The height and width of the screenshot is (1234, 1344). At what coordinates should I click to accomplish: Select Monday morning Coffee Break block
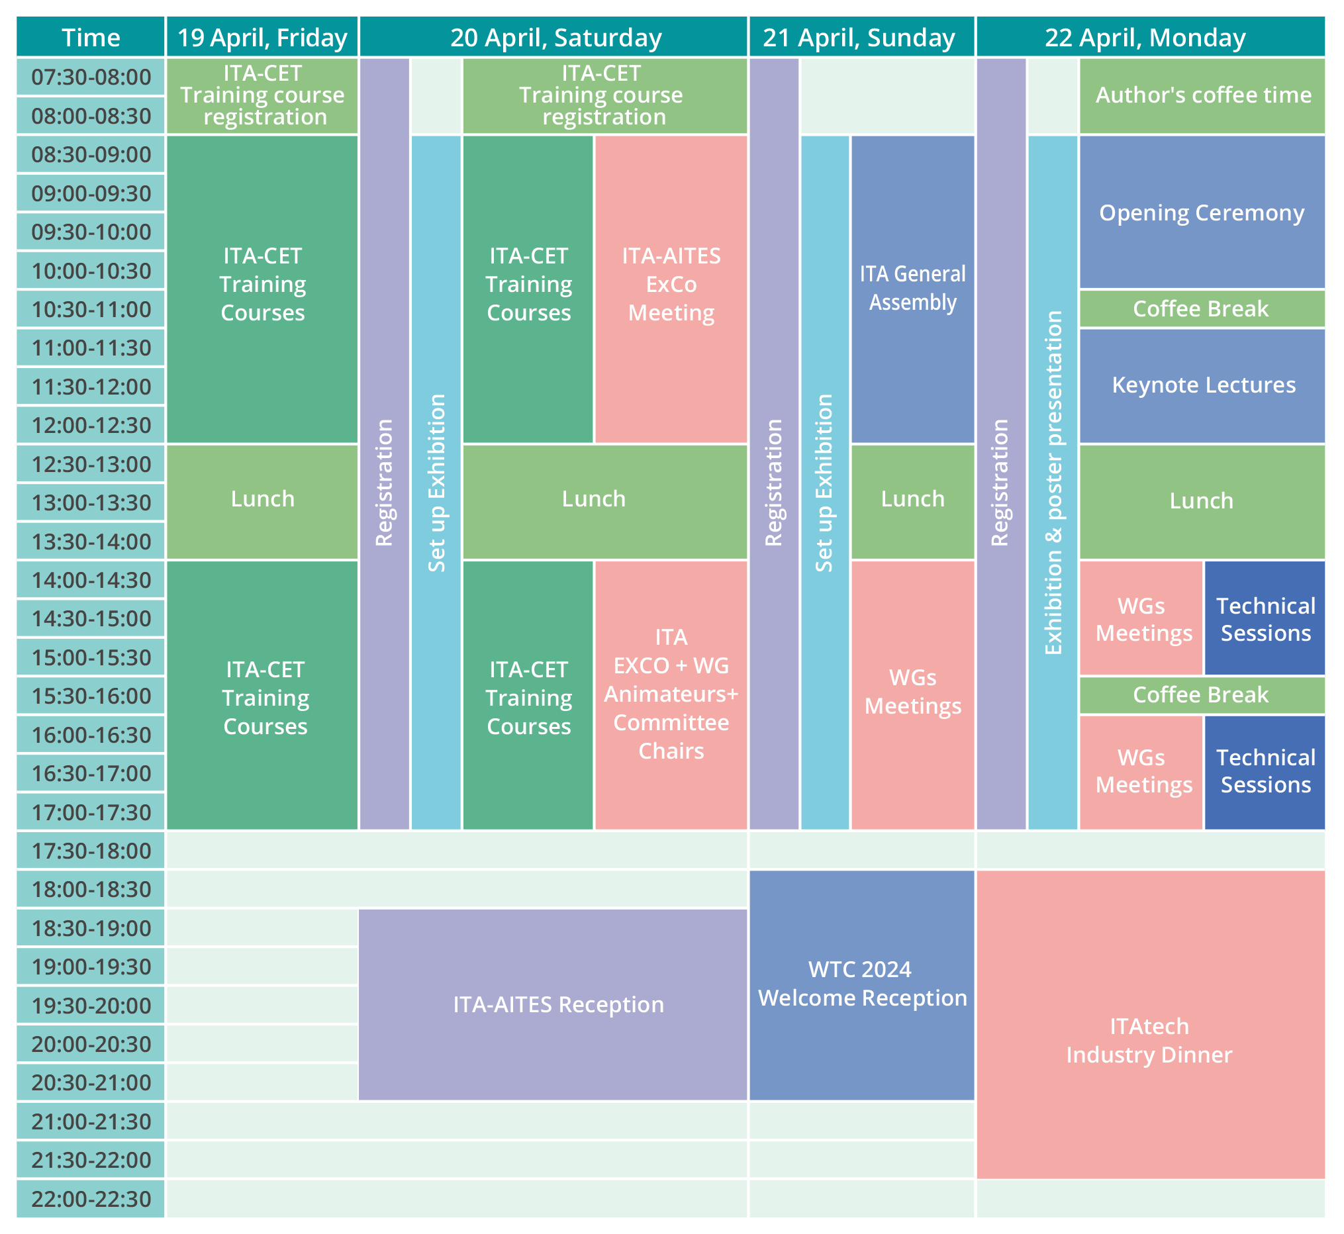[1202, 309]
